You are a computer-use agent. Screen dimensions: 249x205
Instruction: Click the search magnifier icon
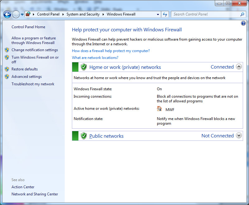(242, 14)
